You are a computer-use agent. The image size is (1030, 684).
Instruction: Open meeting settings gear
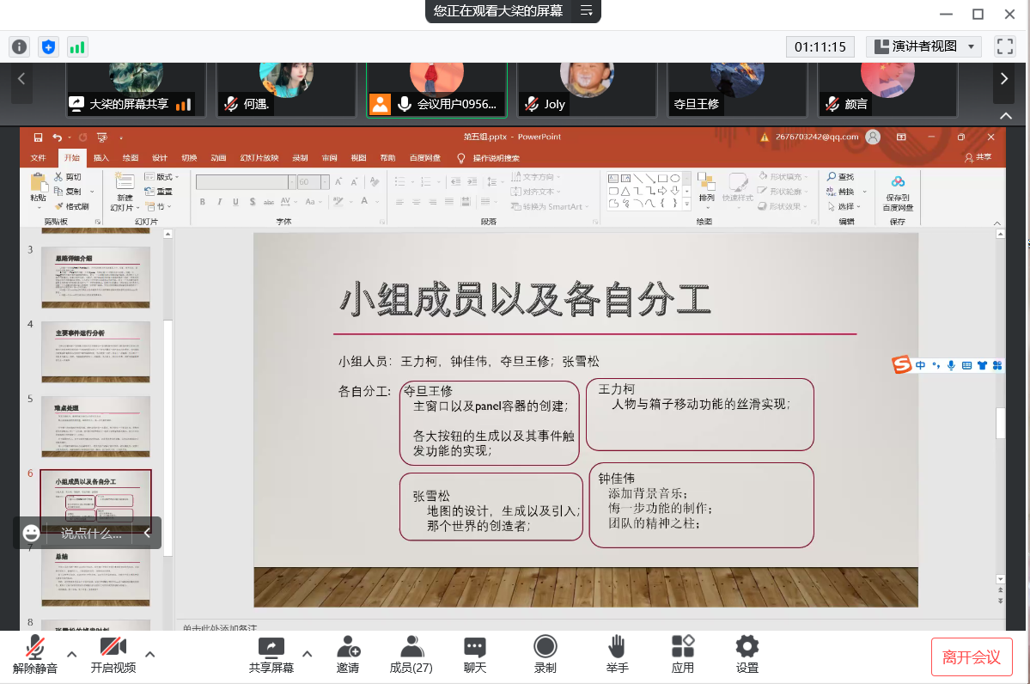point(747,647)
